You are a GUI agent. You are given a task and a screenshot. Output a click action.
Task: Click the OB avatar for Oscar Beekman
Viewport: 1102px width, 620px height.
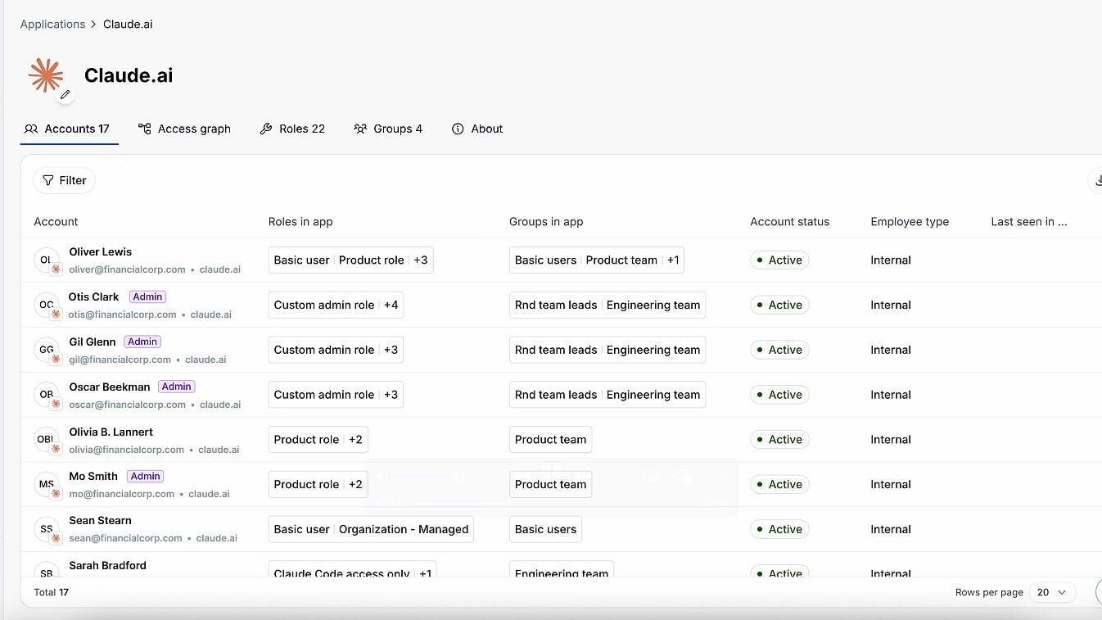coord(47,395)
